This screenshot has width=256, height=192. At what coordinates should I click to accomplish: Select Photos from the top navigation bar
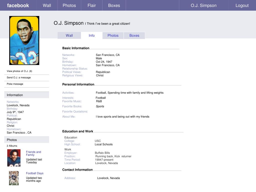[69, 5]
